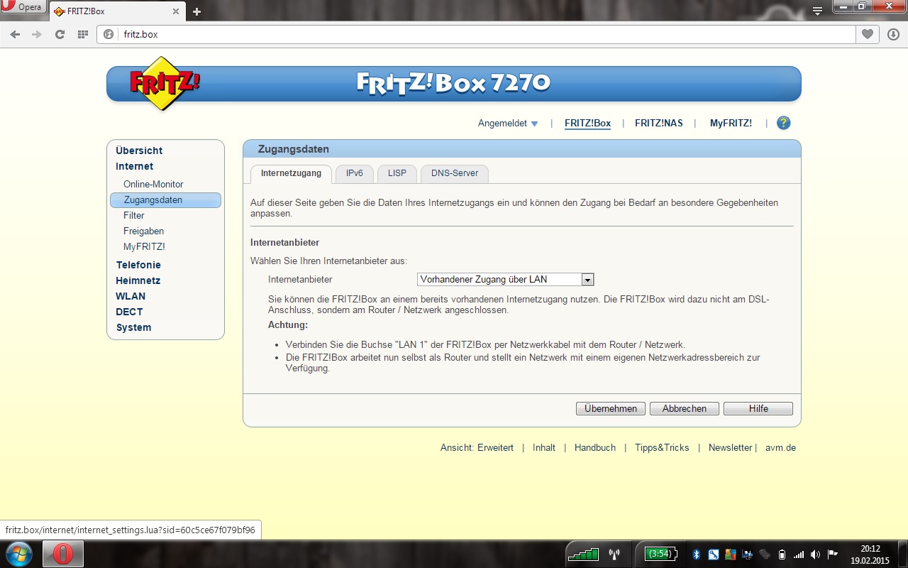
Task: Click the Übernehmen button
Action: [611, 409]
